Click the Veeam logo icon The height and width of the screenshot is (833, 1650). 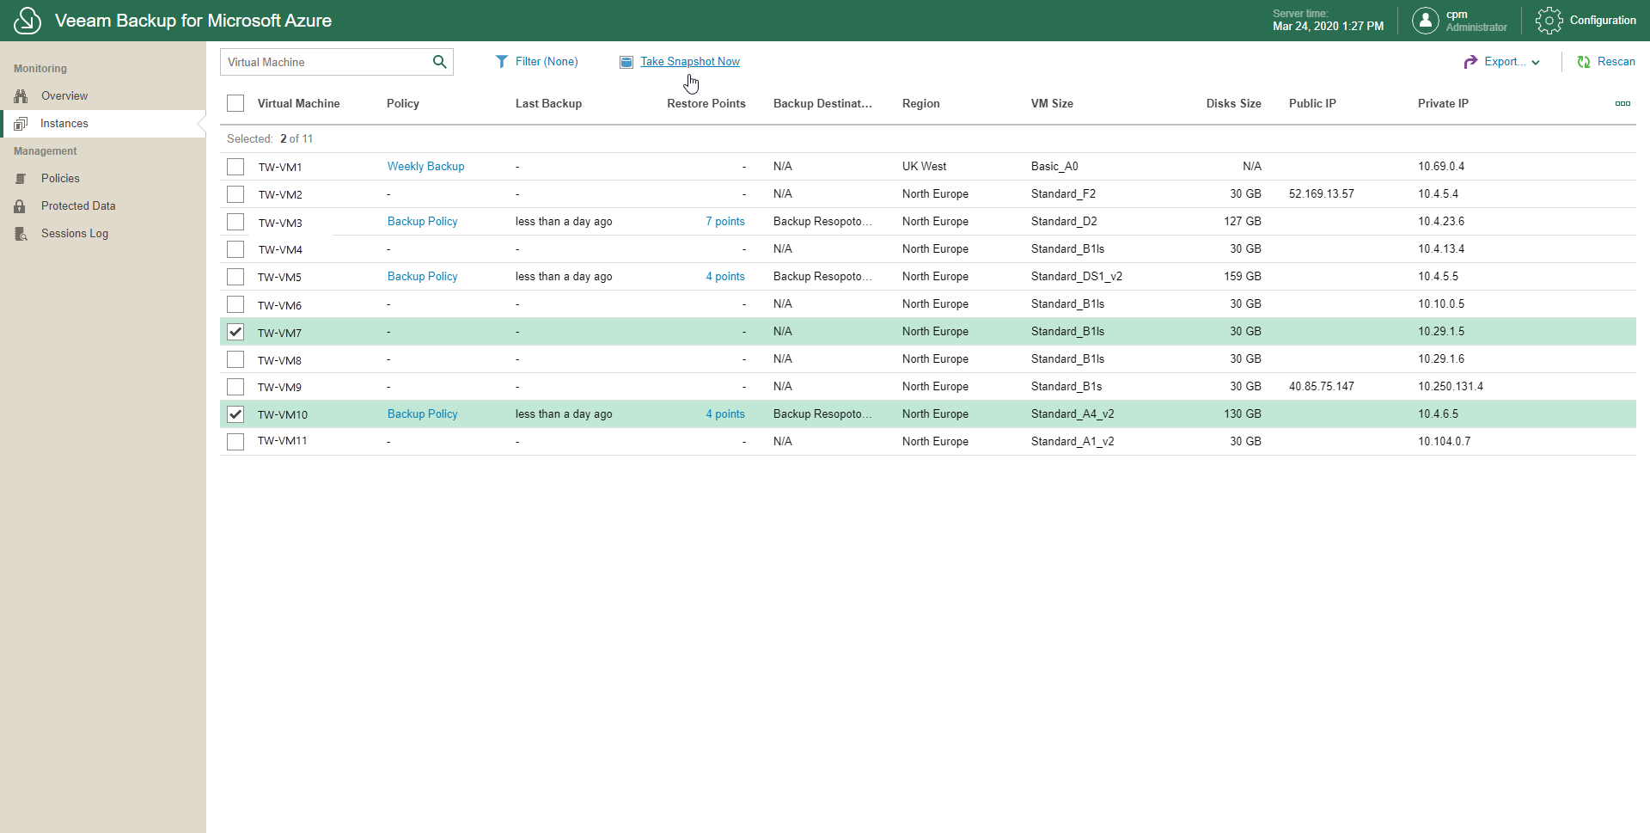27,21
